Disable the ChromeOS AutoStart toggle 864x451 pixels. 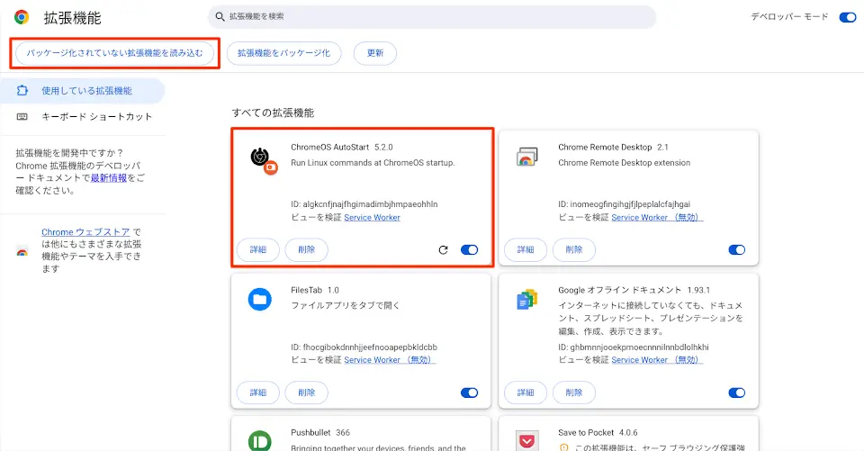(470, 249)
